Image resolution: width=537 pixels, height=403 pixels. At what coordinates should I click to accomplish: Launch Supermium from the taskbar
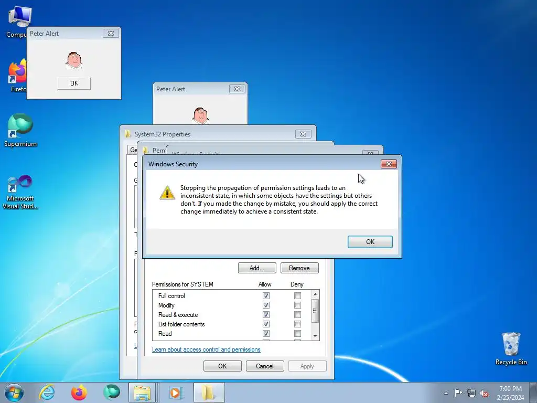pos(112,393)
